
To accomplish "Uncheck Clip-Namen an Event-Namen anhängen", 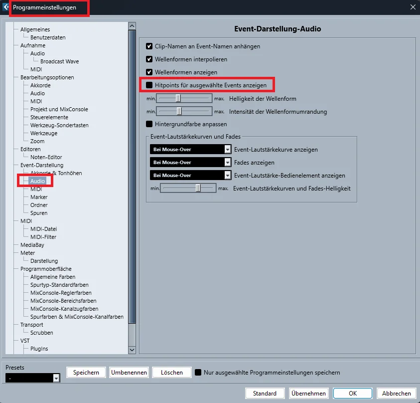I will click(x=149, y=46).
